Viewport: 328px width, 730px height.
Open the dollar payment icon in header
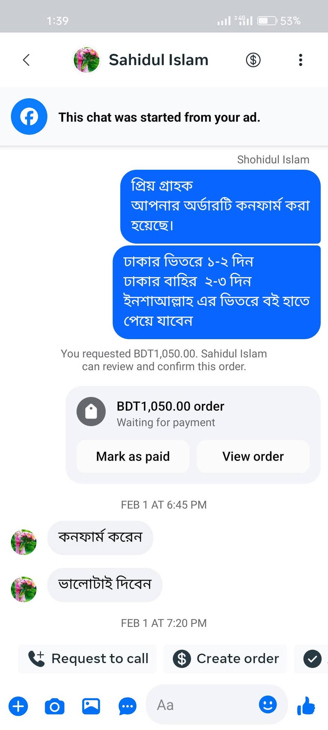point(253,60)
